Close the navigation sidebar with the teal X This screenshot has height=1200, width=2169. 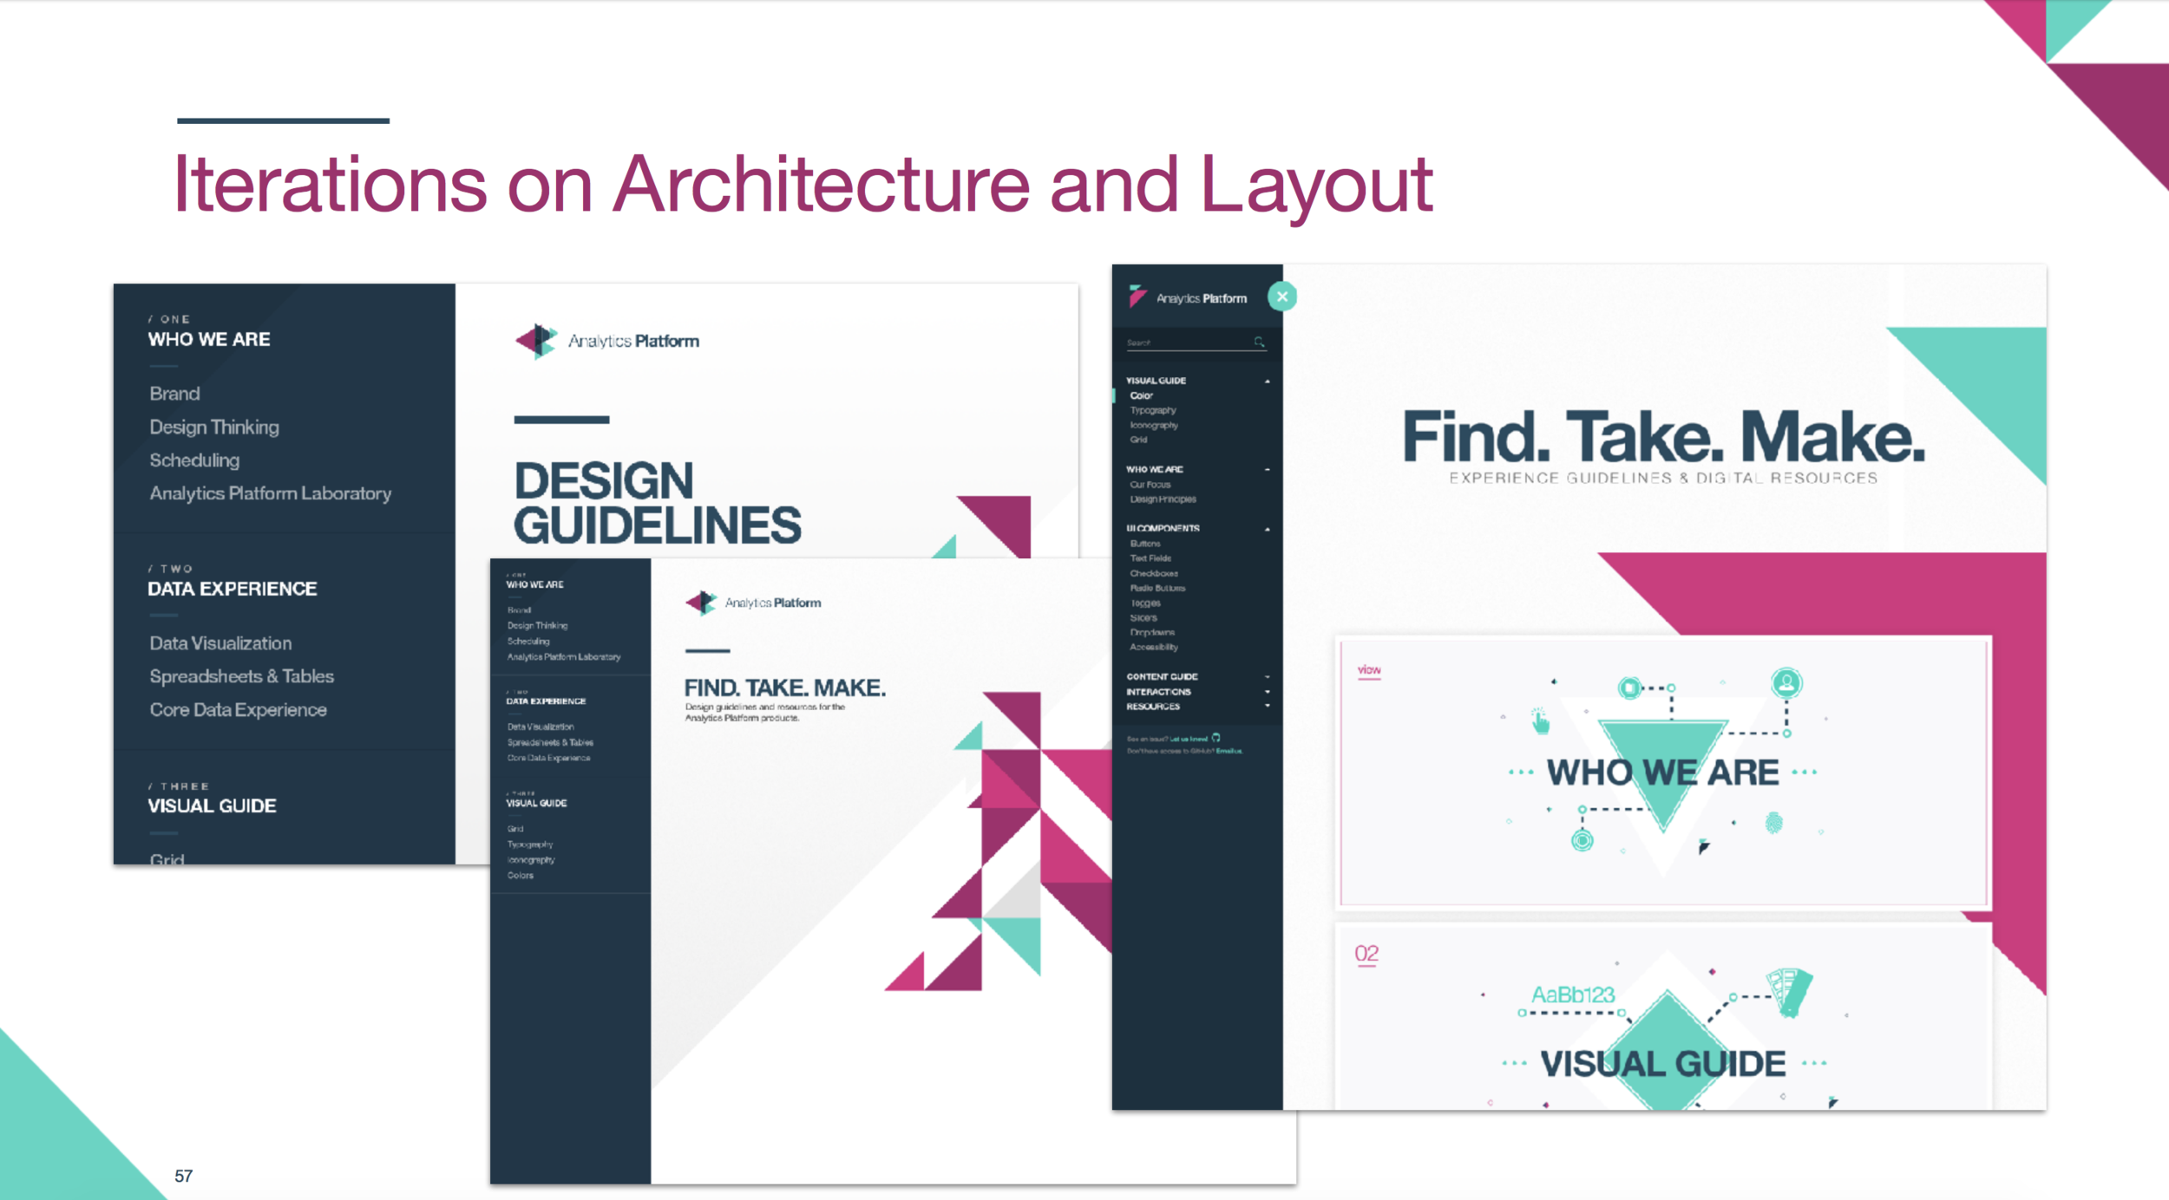[1283, 297]
